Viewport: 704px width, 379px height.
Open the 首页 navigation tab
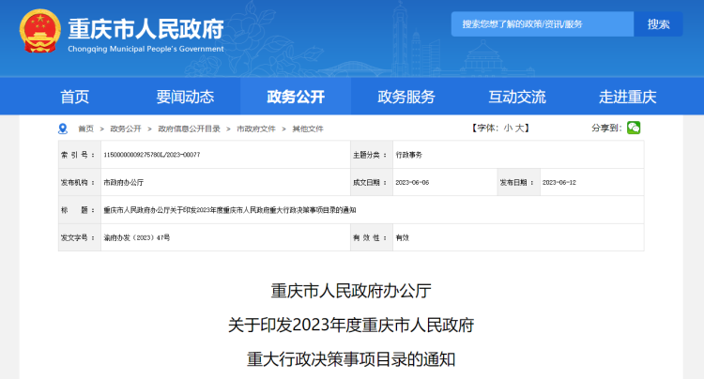[75, 97]
